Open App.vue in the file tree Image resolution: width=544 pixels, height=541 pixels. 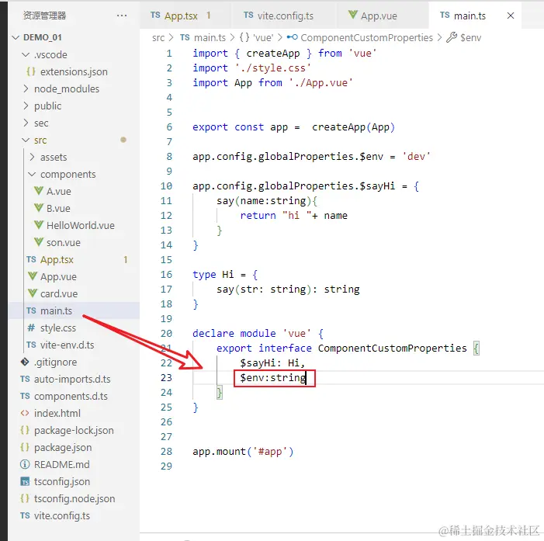(x=58, y=276)
